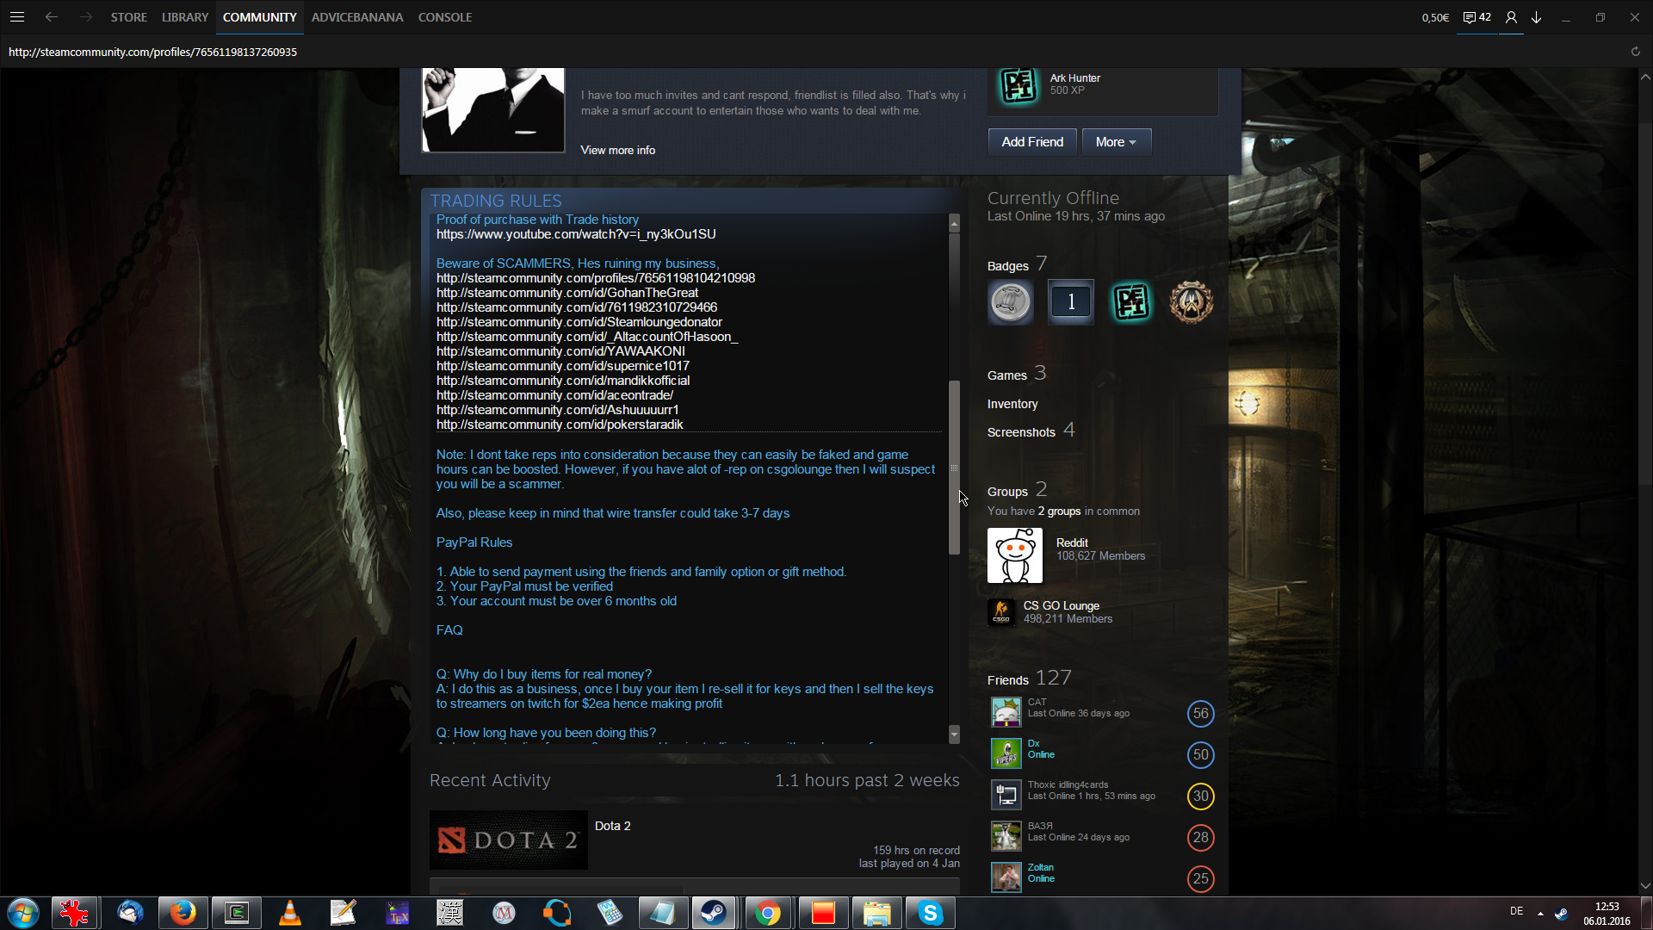This screenshot has height=930, width=1653.
Task: Open the chat notifications icon showing 42
Action: click(x=1477, y=17)
